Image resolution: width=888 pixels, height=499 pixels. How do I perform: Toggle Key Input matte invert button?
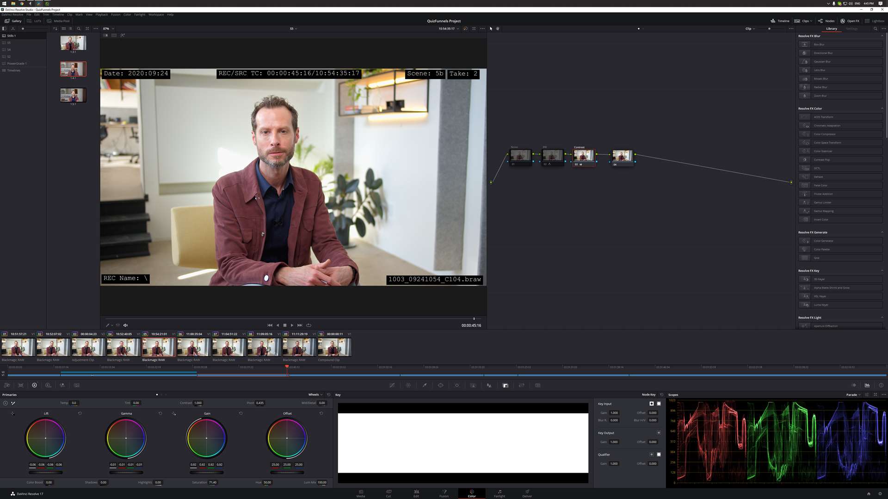[x=652, y=404]
